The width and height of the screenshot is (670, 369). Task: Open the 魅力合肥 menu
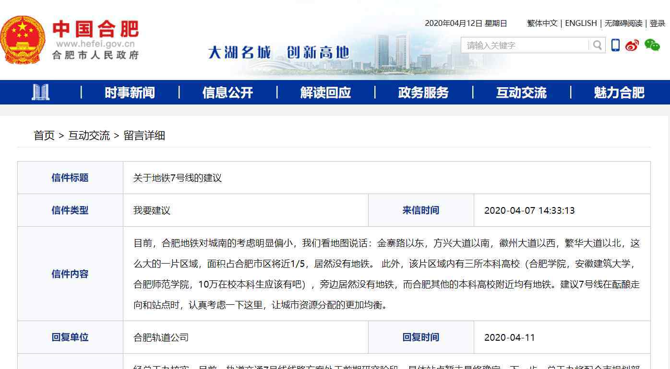(x=620, y=92)
